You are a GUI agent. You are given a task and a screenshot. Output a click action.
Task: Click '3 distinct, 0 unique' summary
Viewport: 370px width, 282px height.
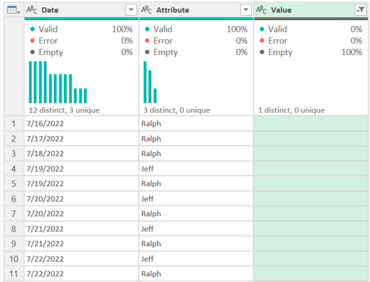[x=176, y=110]
